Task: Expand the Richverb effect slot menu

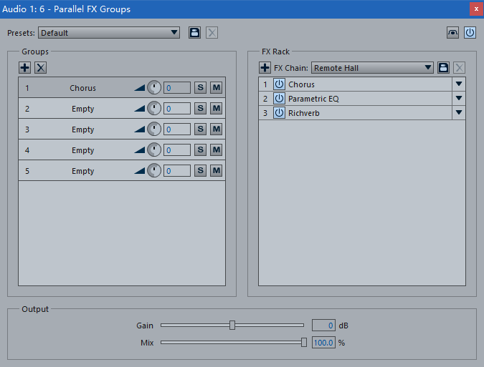Action: (459, 113)
